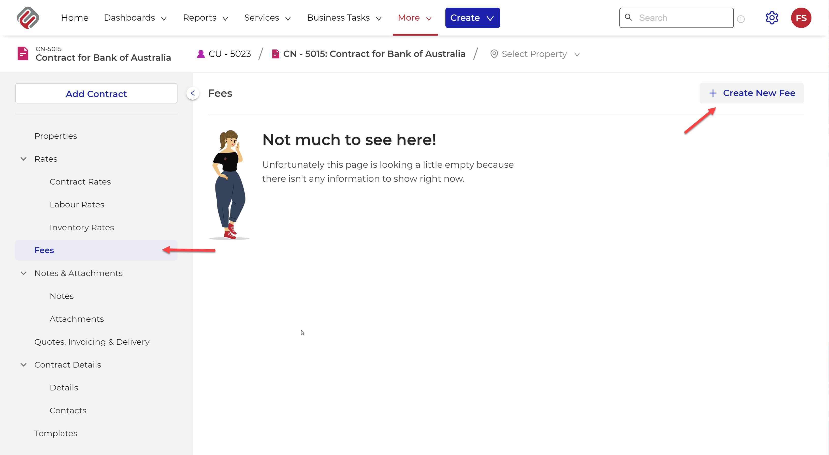Viewport: 829px width, 455px height.
Task: Open Properties in the sidebar
Action: coord(56,136)
